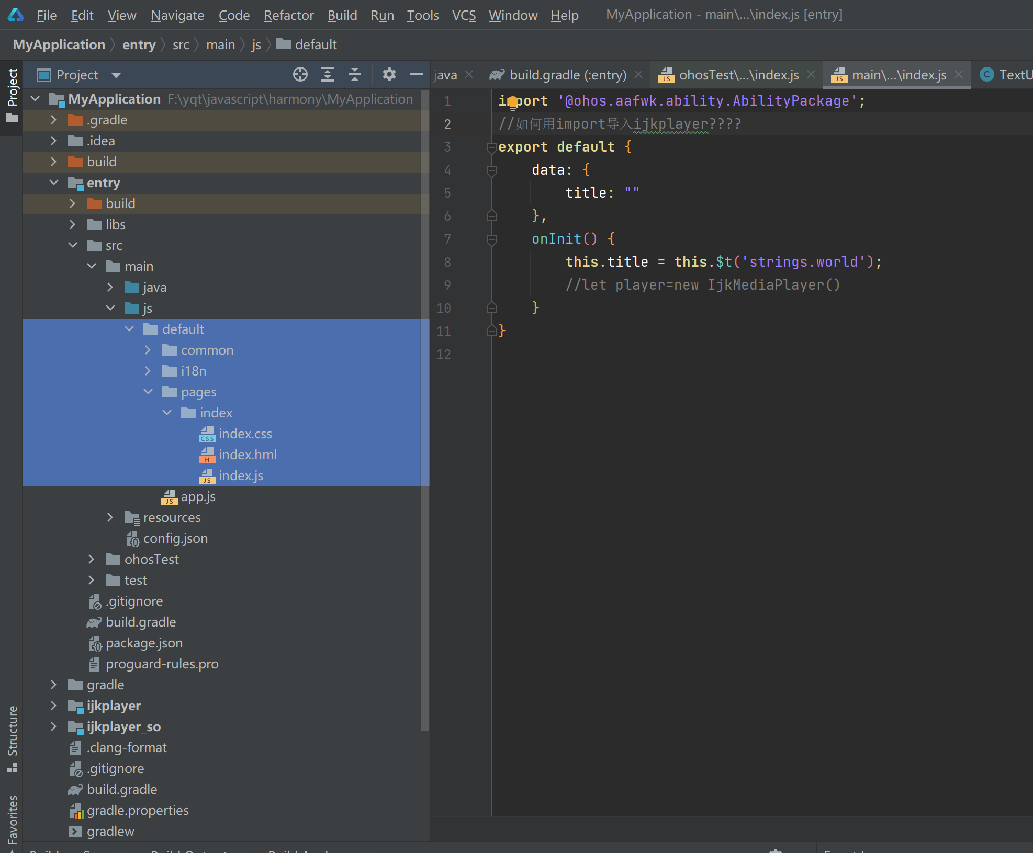Close the ohosTest index.js tab

click(x=811, y=75)
